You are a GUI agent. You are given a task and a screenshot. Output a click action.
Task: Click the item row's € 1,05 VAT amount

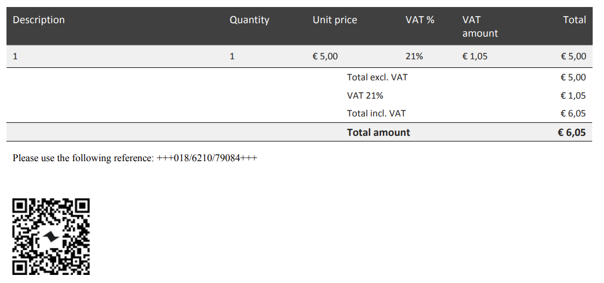[x=475, y=56]
